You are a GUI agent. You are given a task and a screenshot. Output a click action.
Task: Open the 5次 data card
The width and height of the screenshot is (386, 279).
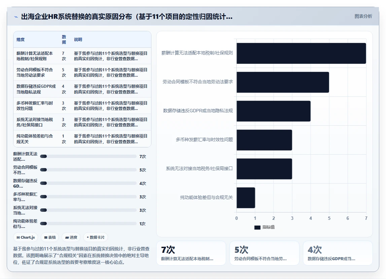click(265, 253)
